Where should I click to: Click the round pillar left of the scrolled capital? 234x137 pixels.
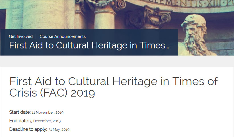coord(105,19)
